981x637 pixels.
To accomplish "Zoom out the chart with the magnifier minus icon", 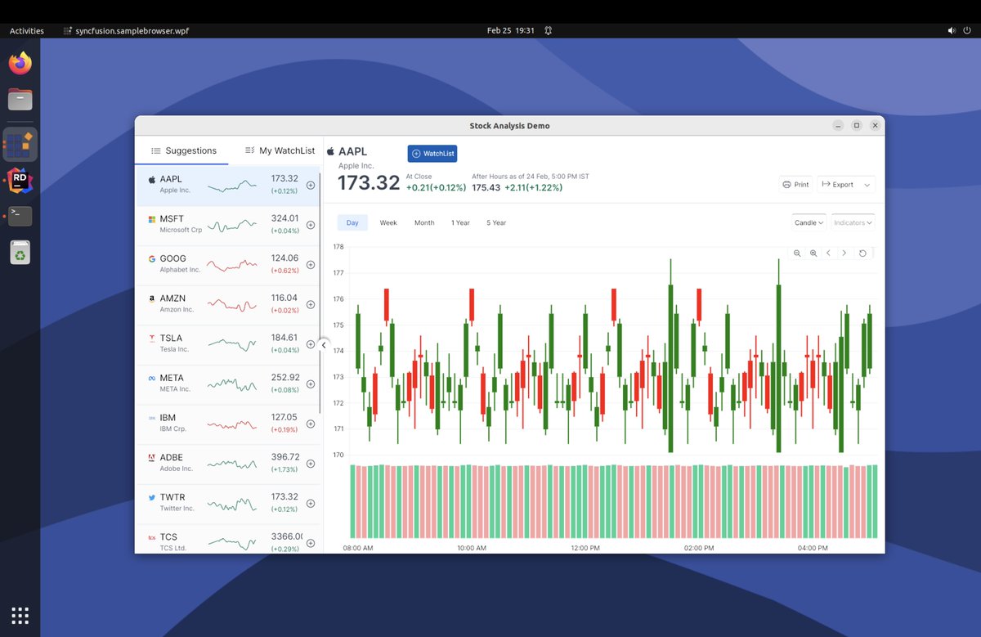I will pos(797,253).
